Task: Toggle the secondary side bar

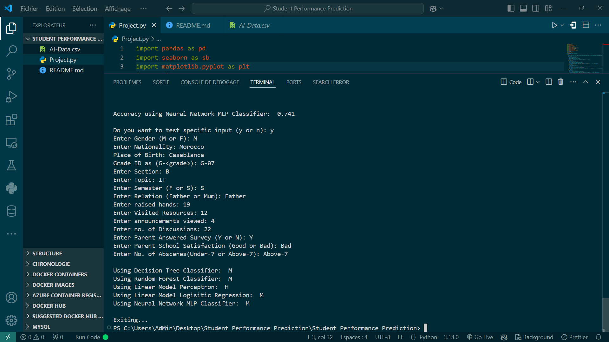Action: [x=536, y=9]
